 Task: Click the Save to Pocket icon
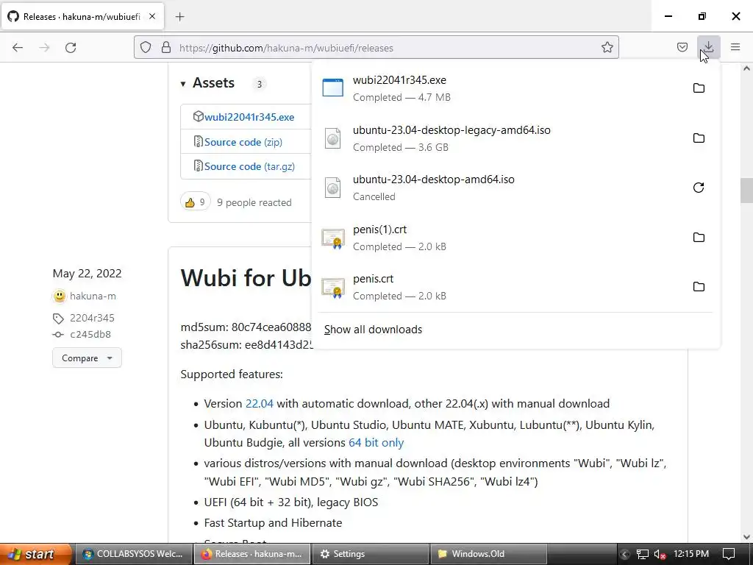pyautogui.click(x=682, y=47)
